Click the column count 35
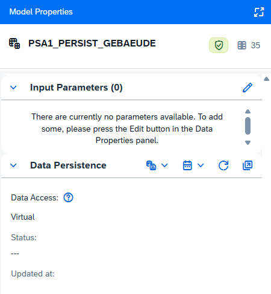Viewport: 271px width, 294px height. [255, 45]
